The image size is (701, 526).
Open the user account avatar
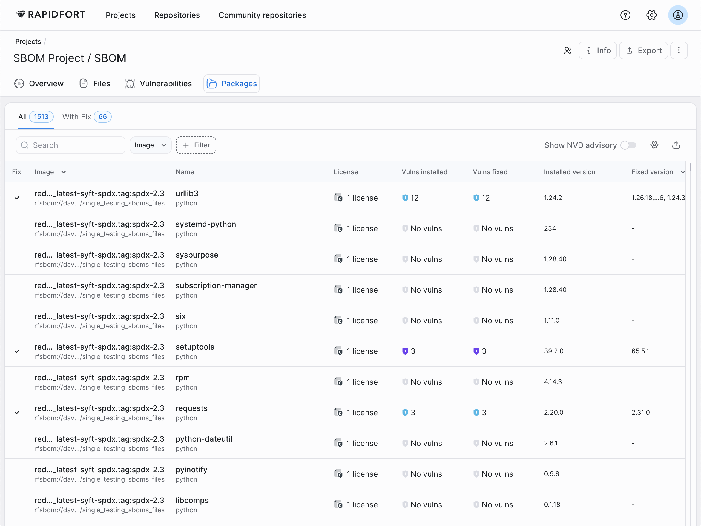[x=677, y=15]
